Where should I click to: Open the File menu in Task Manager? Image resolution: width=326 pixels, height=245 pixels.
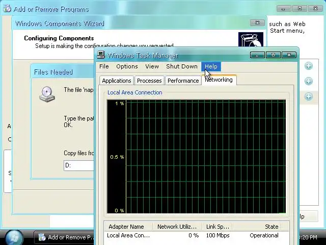coord(104,66)
